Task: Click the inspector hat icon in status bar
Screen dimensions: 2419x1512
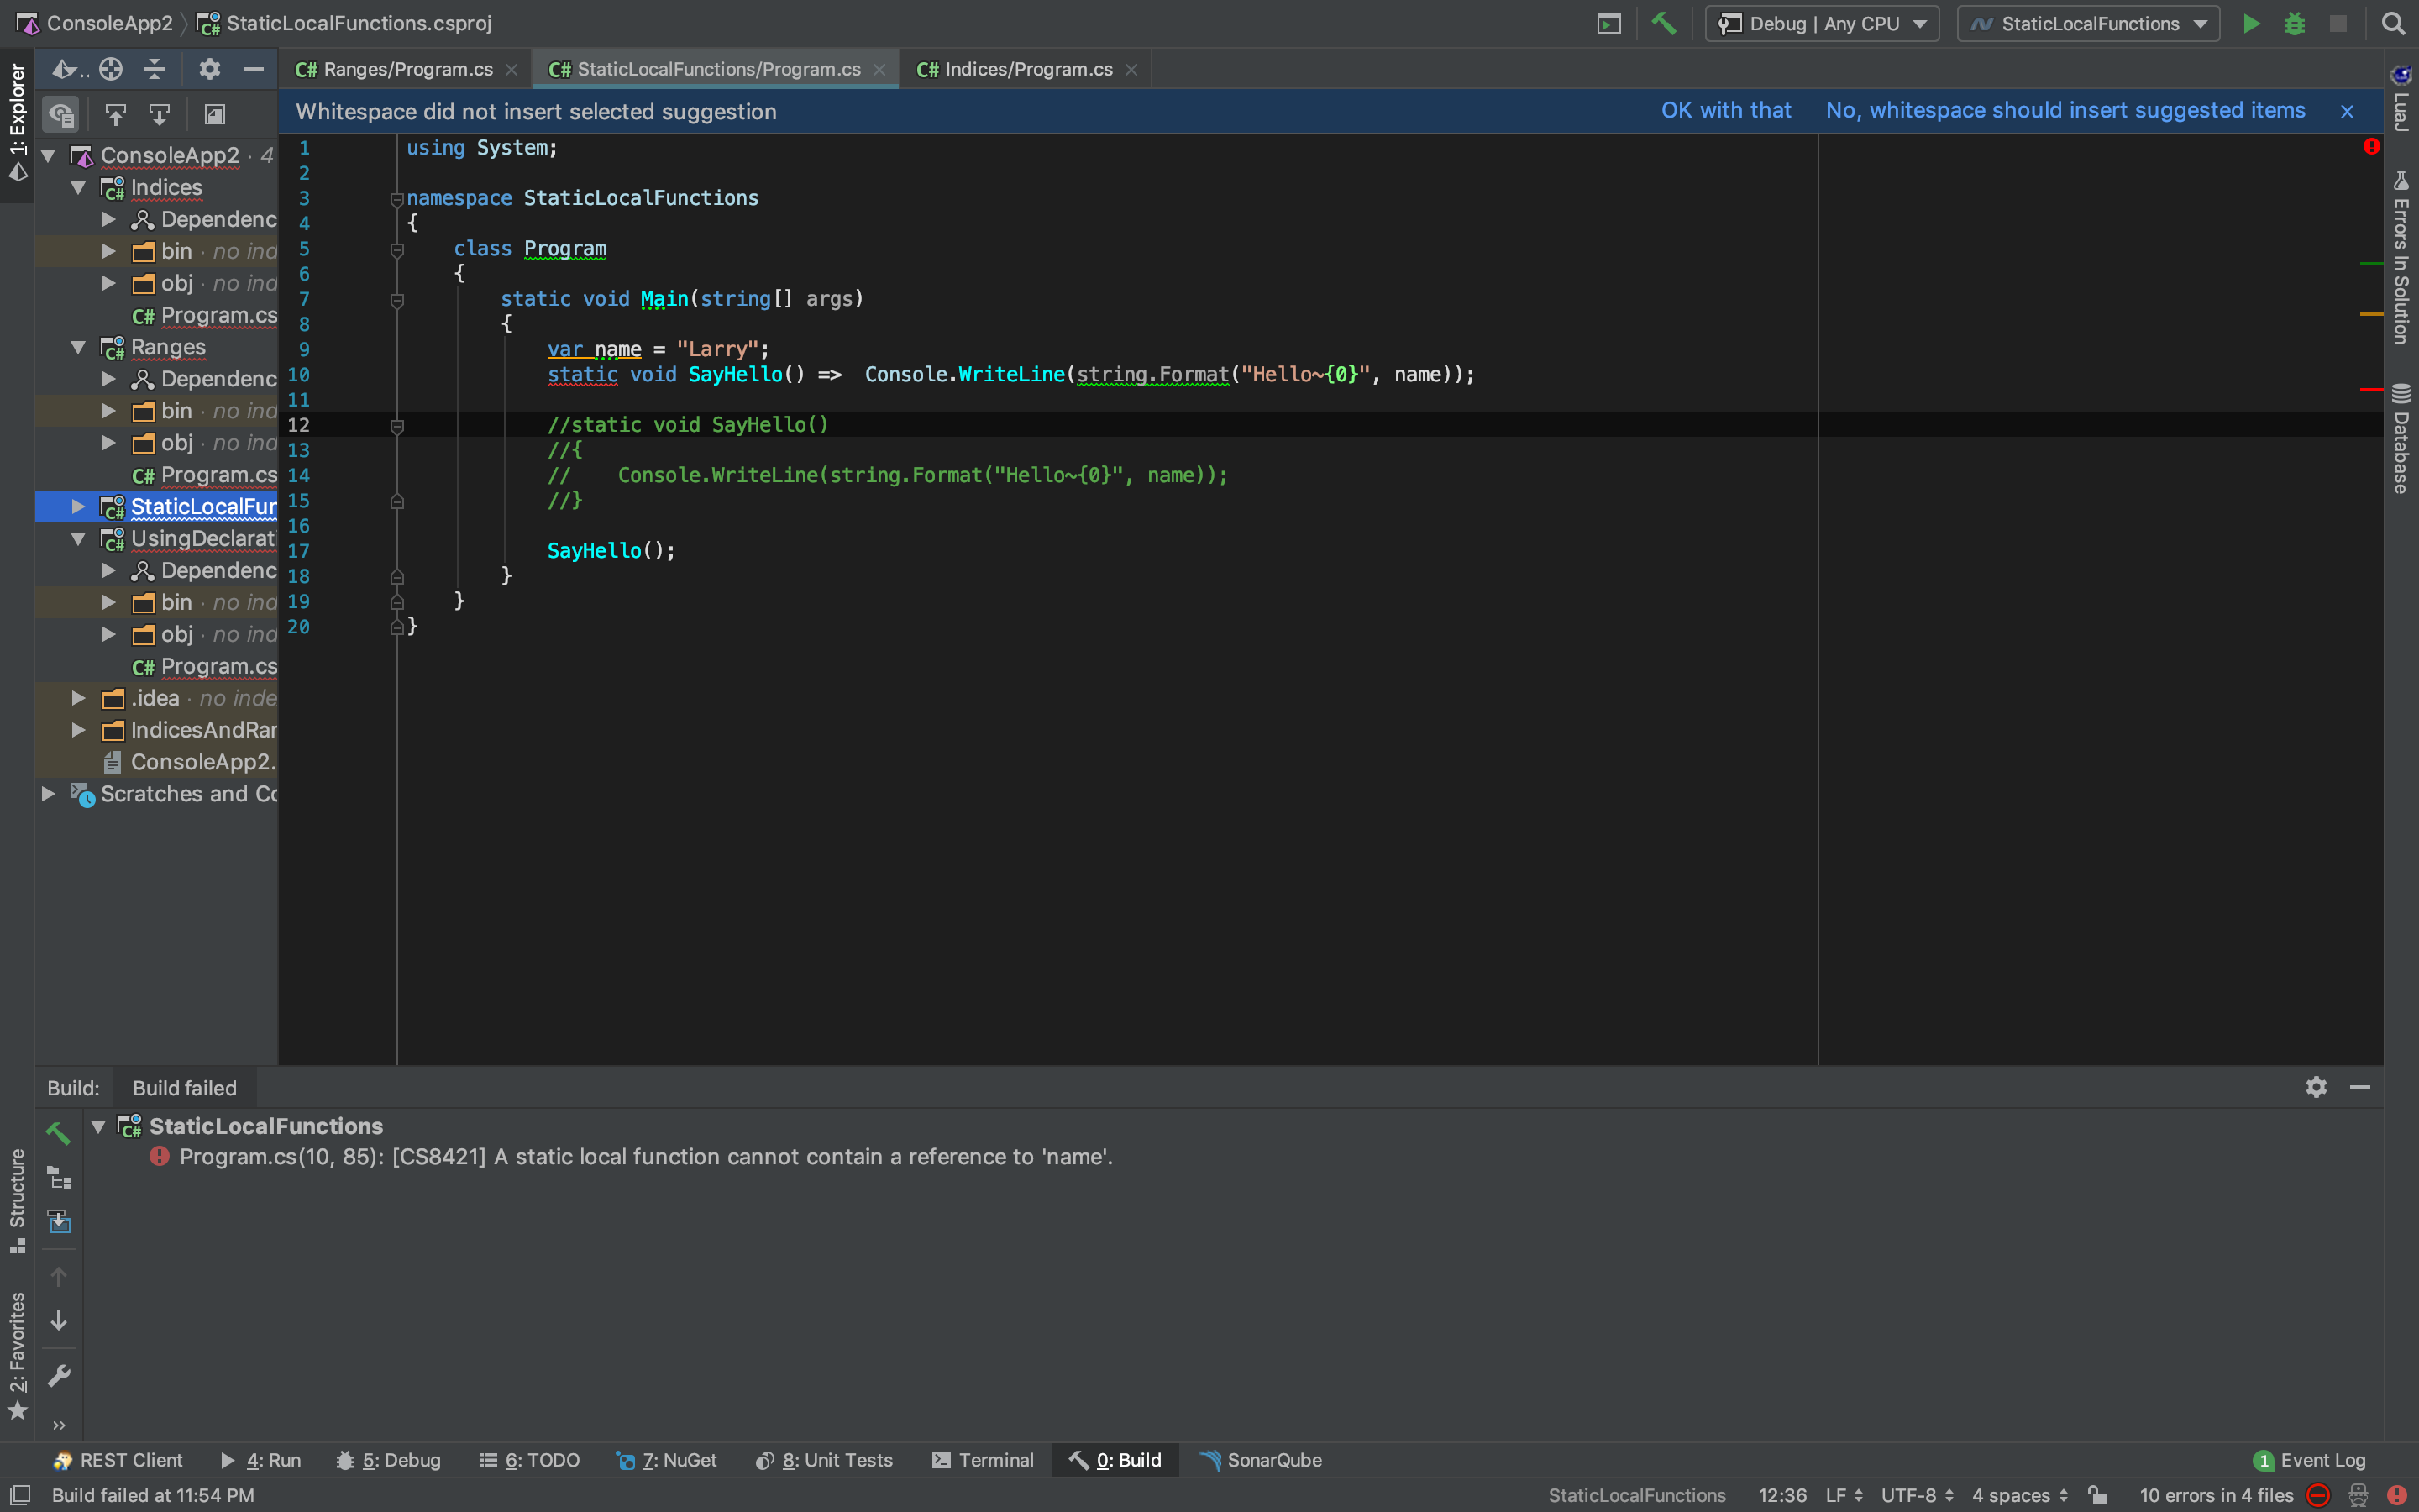Action: [x=2358, y=1495]
